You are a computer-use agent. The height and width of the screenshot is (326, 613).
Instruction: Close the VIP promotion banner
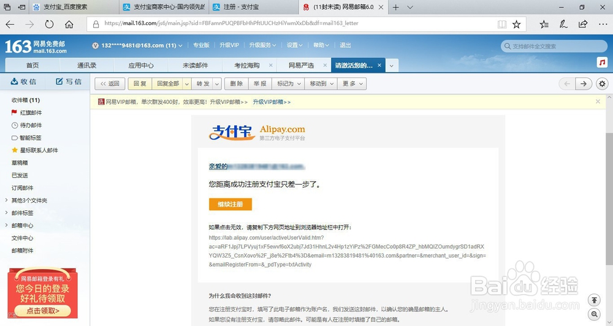pos(598,102)
